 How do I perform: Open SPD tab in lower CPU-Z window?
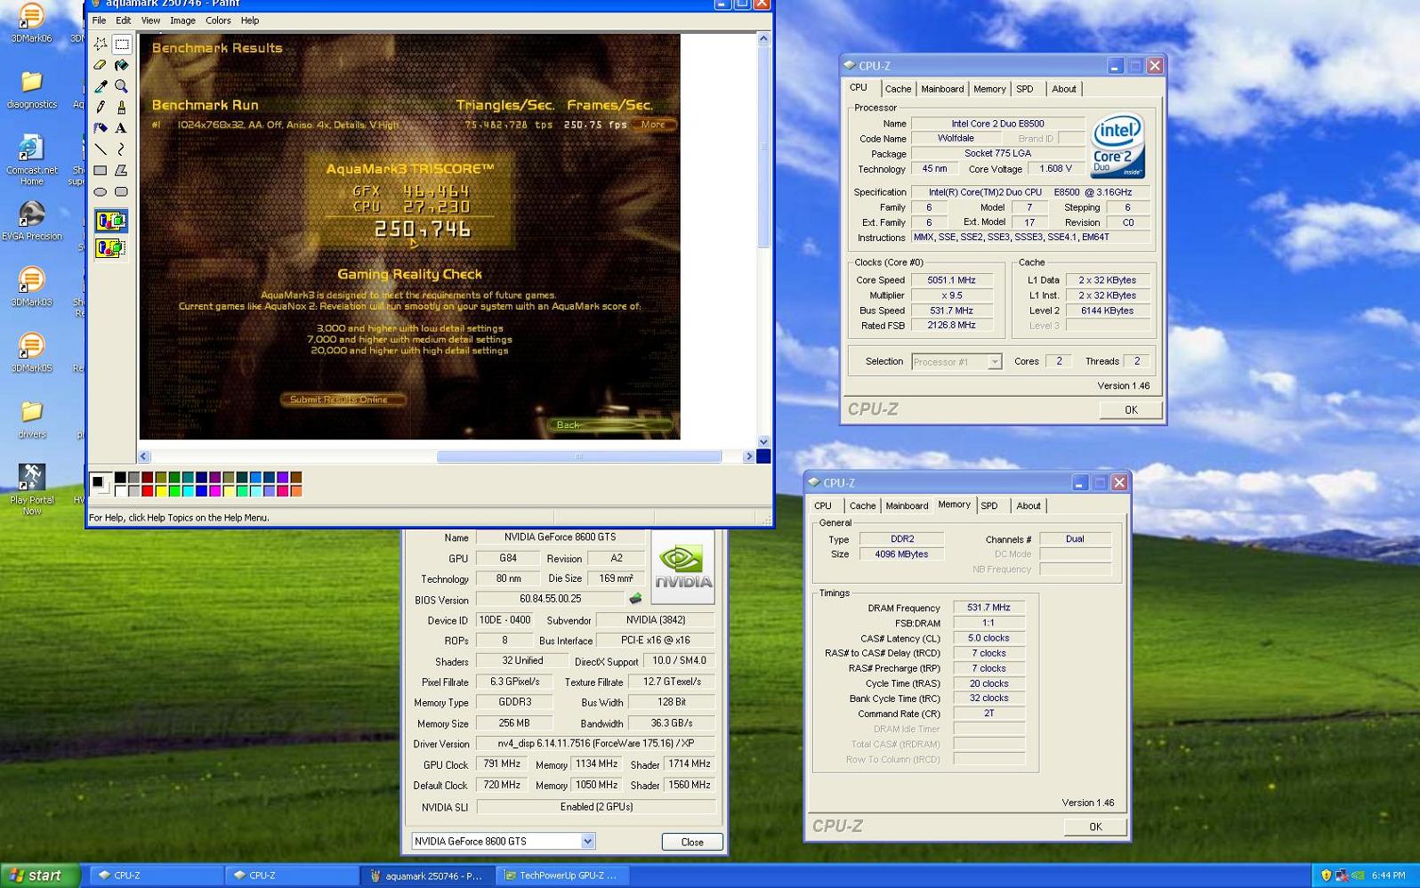989,505
